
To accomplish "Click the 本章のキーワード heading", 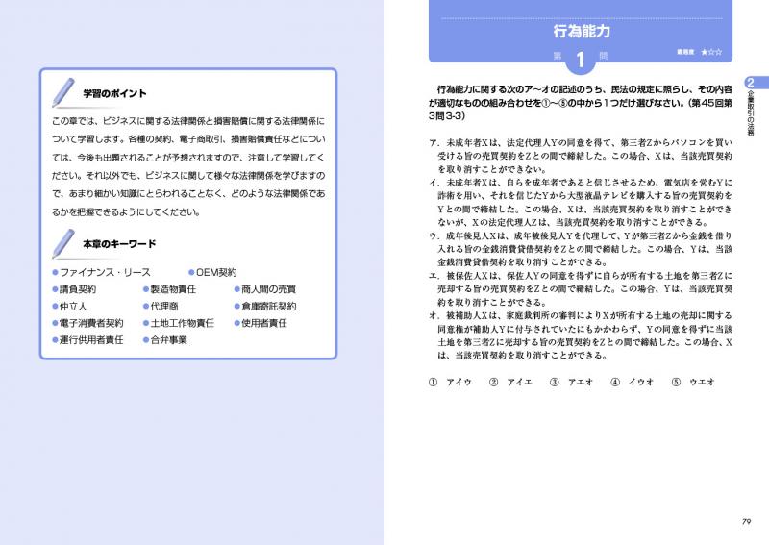I will (119, 243).
